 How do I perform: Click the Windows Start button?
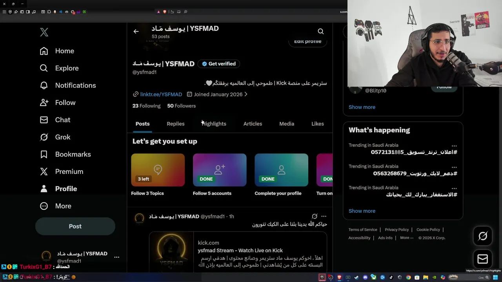(x=495, y=277)
